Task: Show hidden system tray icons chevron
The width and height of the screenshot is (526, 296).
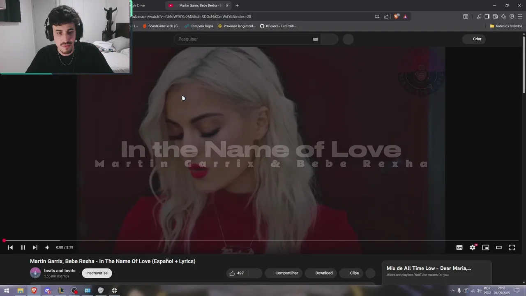Action: click(x=453, y=291)
